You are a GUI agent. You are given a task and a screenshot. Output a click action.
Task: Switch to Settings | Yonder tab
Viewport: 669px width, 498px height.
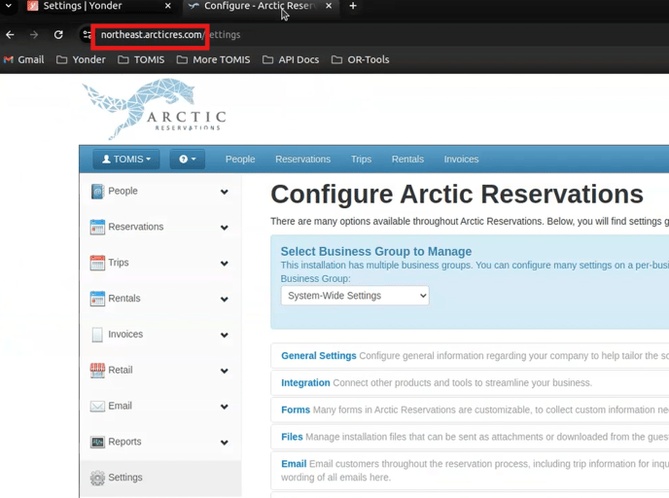pos(99,6)
